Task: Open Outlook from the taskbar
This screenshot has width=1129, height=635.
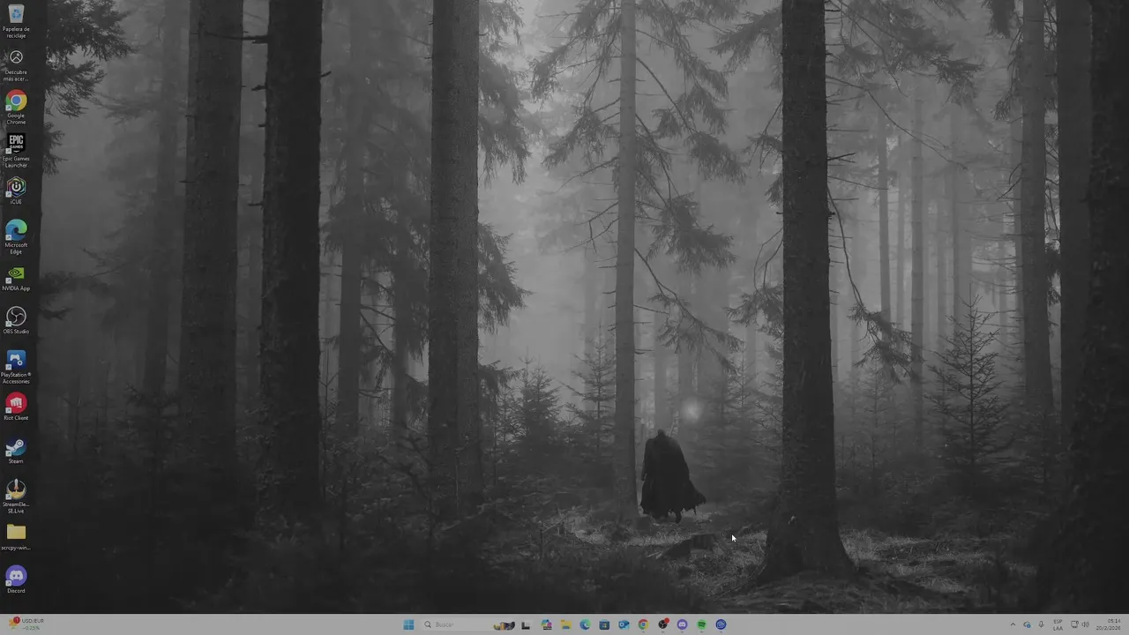Action: [x=624, y=624]
